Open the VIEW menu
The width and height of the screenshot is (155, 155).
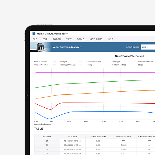[x=69, y=39]
